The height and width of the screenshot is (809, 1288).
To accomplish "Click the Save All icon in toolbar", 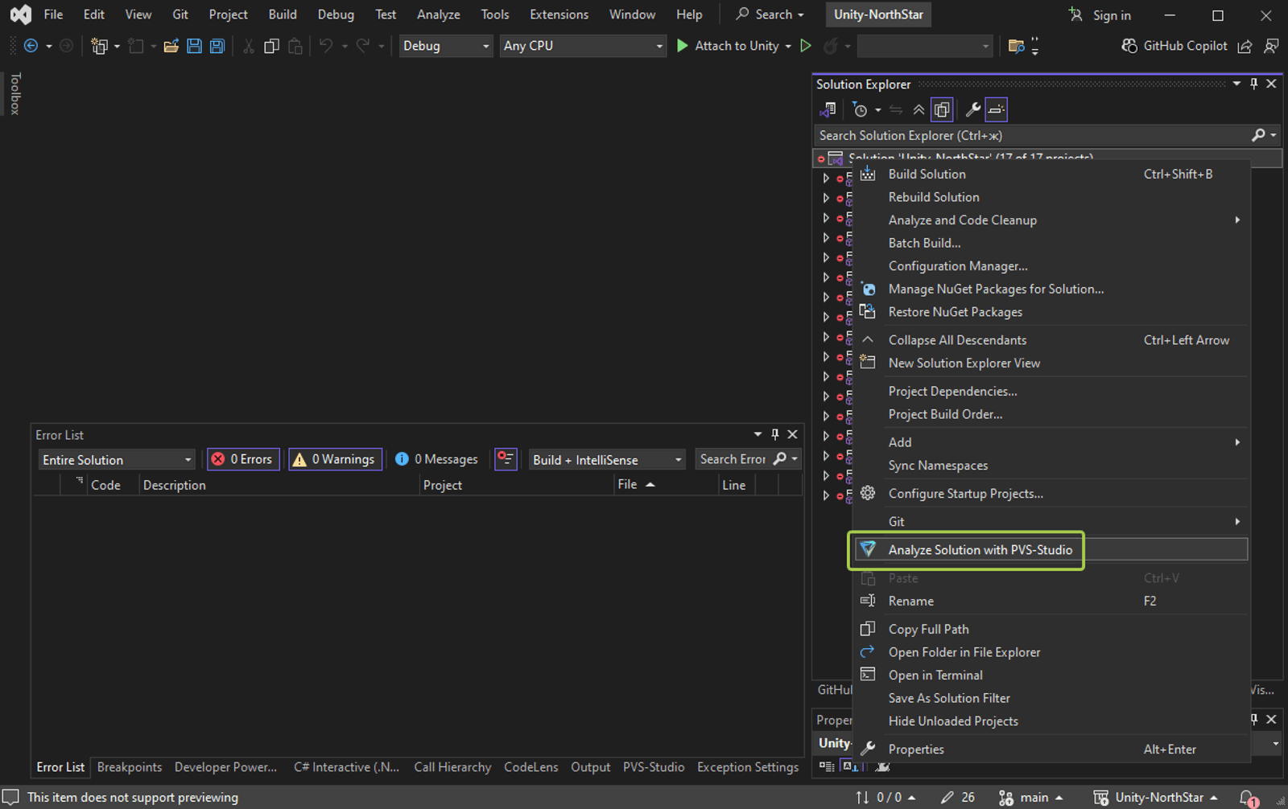I will [x=217, y=46].
